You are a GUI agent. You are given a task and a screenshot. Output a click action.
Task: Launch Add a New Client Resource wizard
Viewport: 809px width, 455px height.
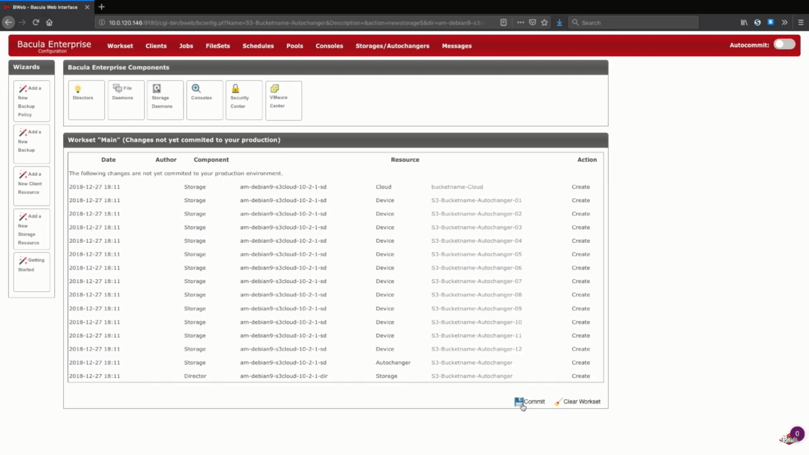click(32, 186)
